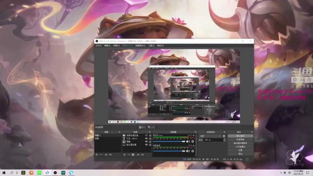313x176 pixels.
Task: Pop out the 场景 scenes dock
Action: pos(120,132)
